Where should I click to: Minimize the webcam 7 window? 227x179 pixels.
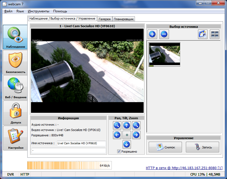coord(200,3)
